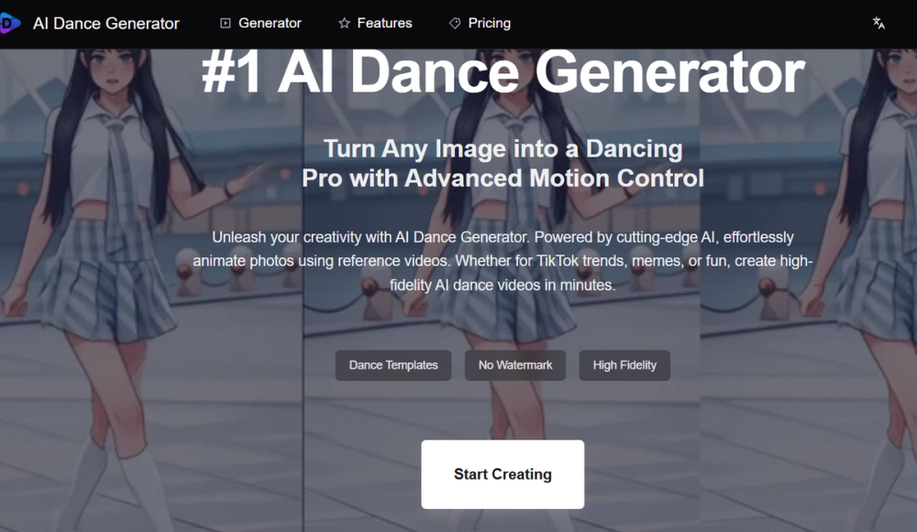Open the AI Dance Generator home link

point(105,24)
